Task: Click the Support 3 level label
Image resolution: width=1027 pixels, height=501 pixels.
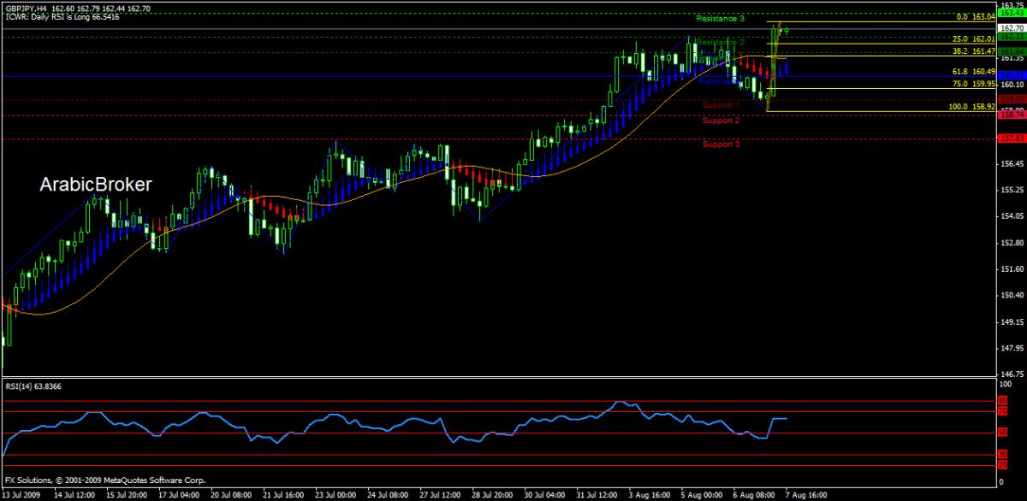Action: click(x=721, y=144)
